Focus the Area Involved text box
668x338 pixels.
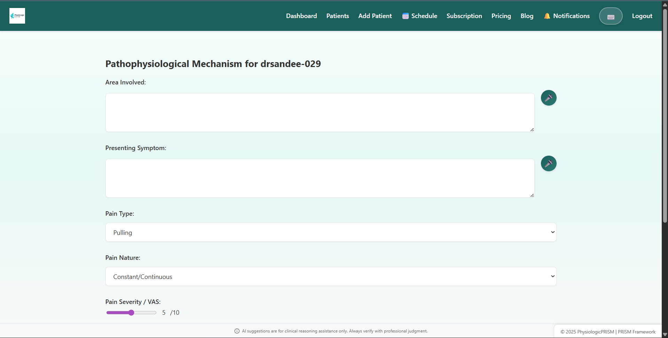(320, 113)
